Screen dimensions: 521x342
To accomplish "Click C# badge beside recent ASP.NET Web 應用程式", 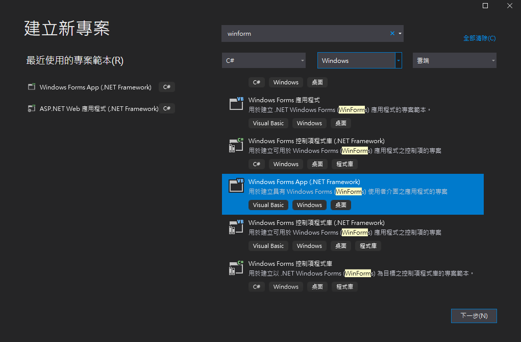I will tap(167, 108).
